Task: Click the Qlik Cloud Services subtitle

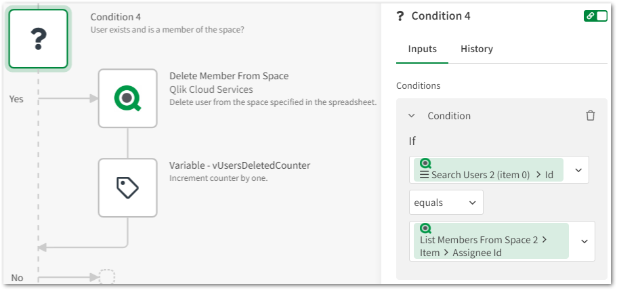Action: [x=211, y=89]
